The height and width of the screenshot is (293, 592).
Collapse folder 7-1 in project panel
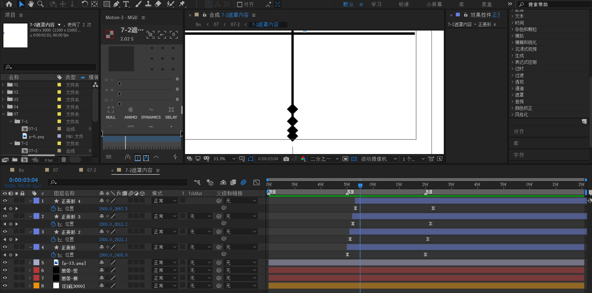click(x=11, y=121)
